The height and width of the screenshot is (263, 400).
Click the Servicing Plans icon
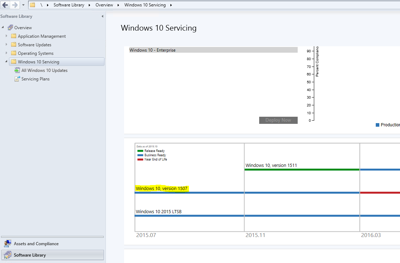(17, 79)
